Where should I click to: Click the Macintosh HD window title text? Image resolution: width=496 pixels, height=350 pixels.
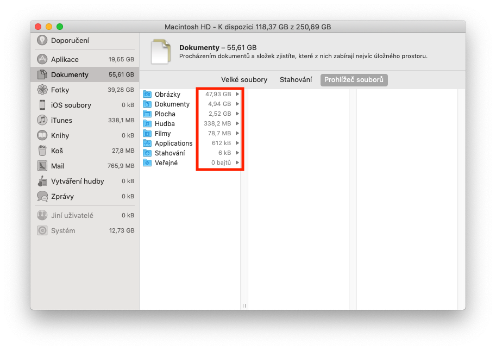[x=248, y=27]
